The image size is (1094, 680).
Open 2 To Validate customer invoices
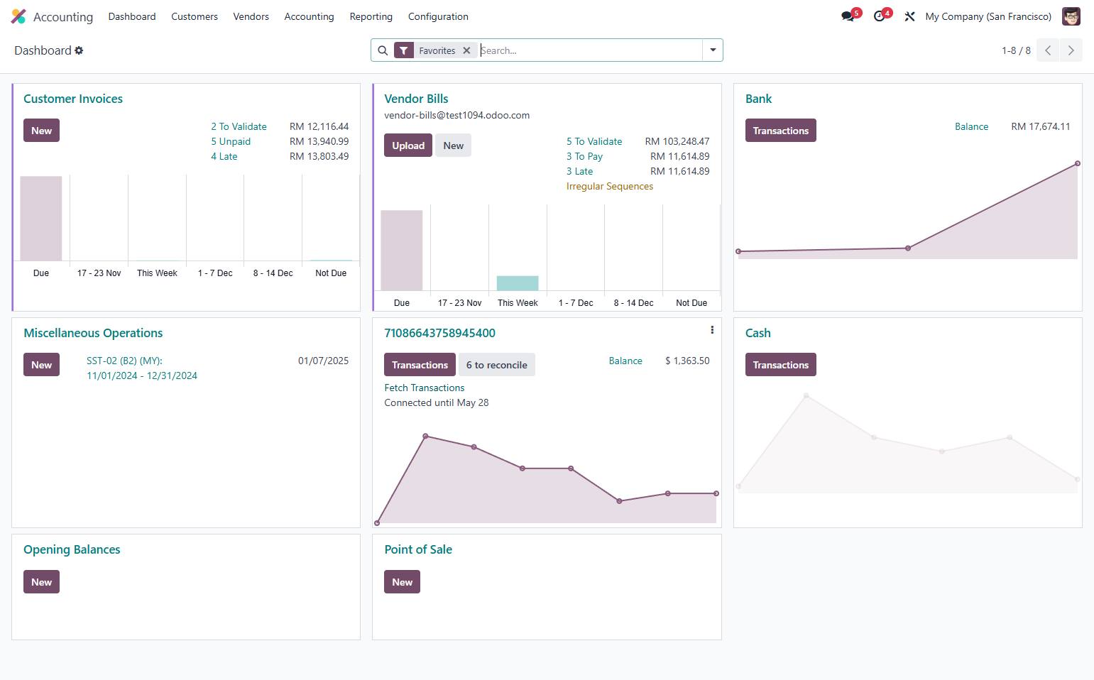click(x=239, y=126)
